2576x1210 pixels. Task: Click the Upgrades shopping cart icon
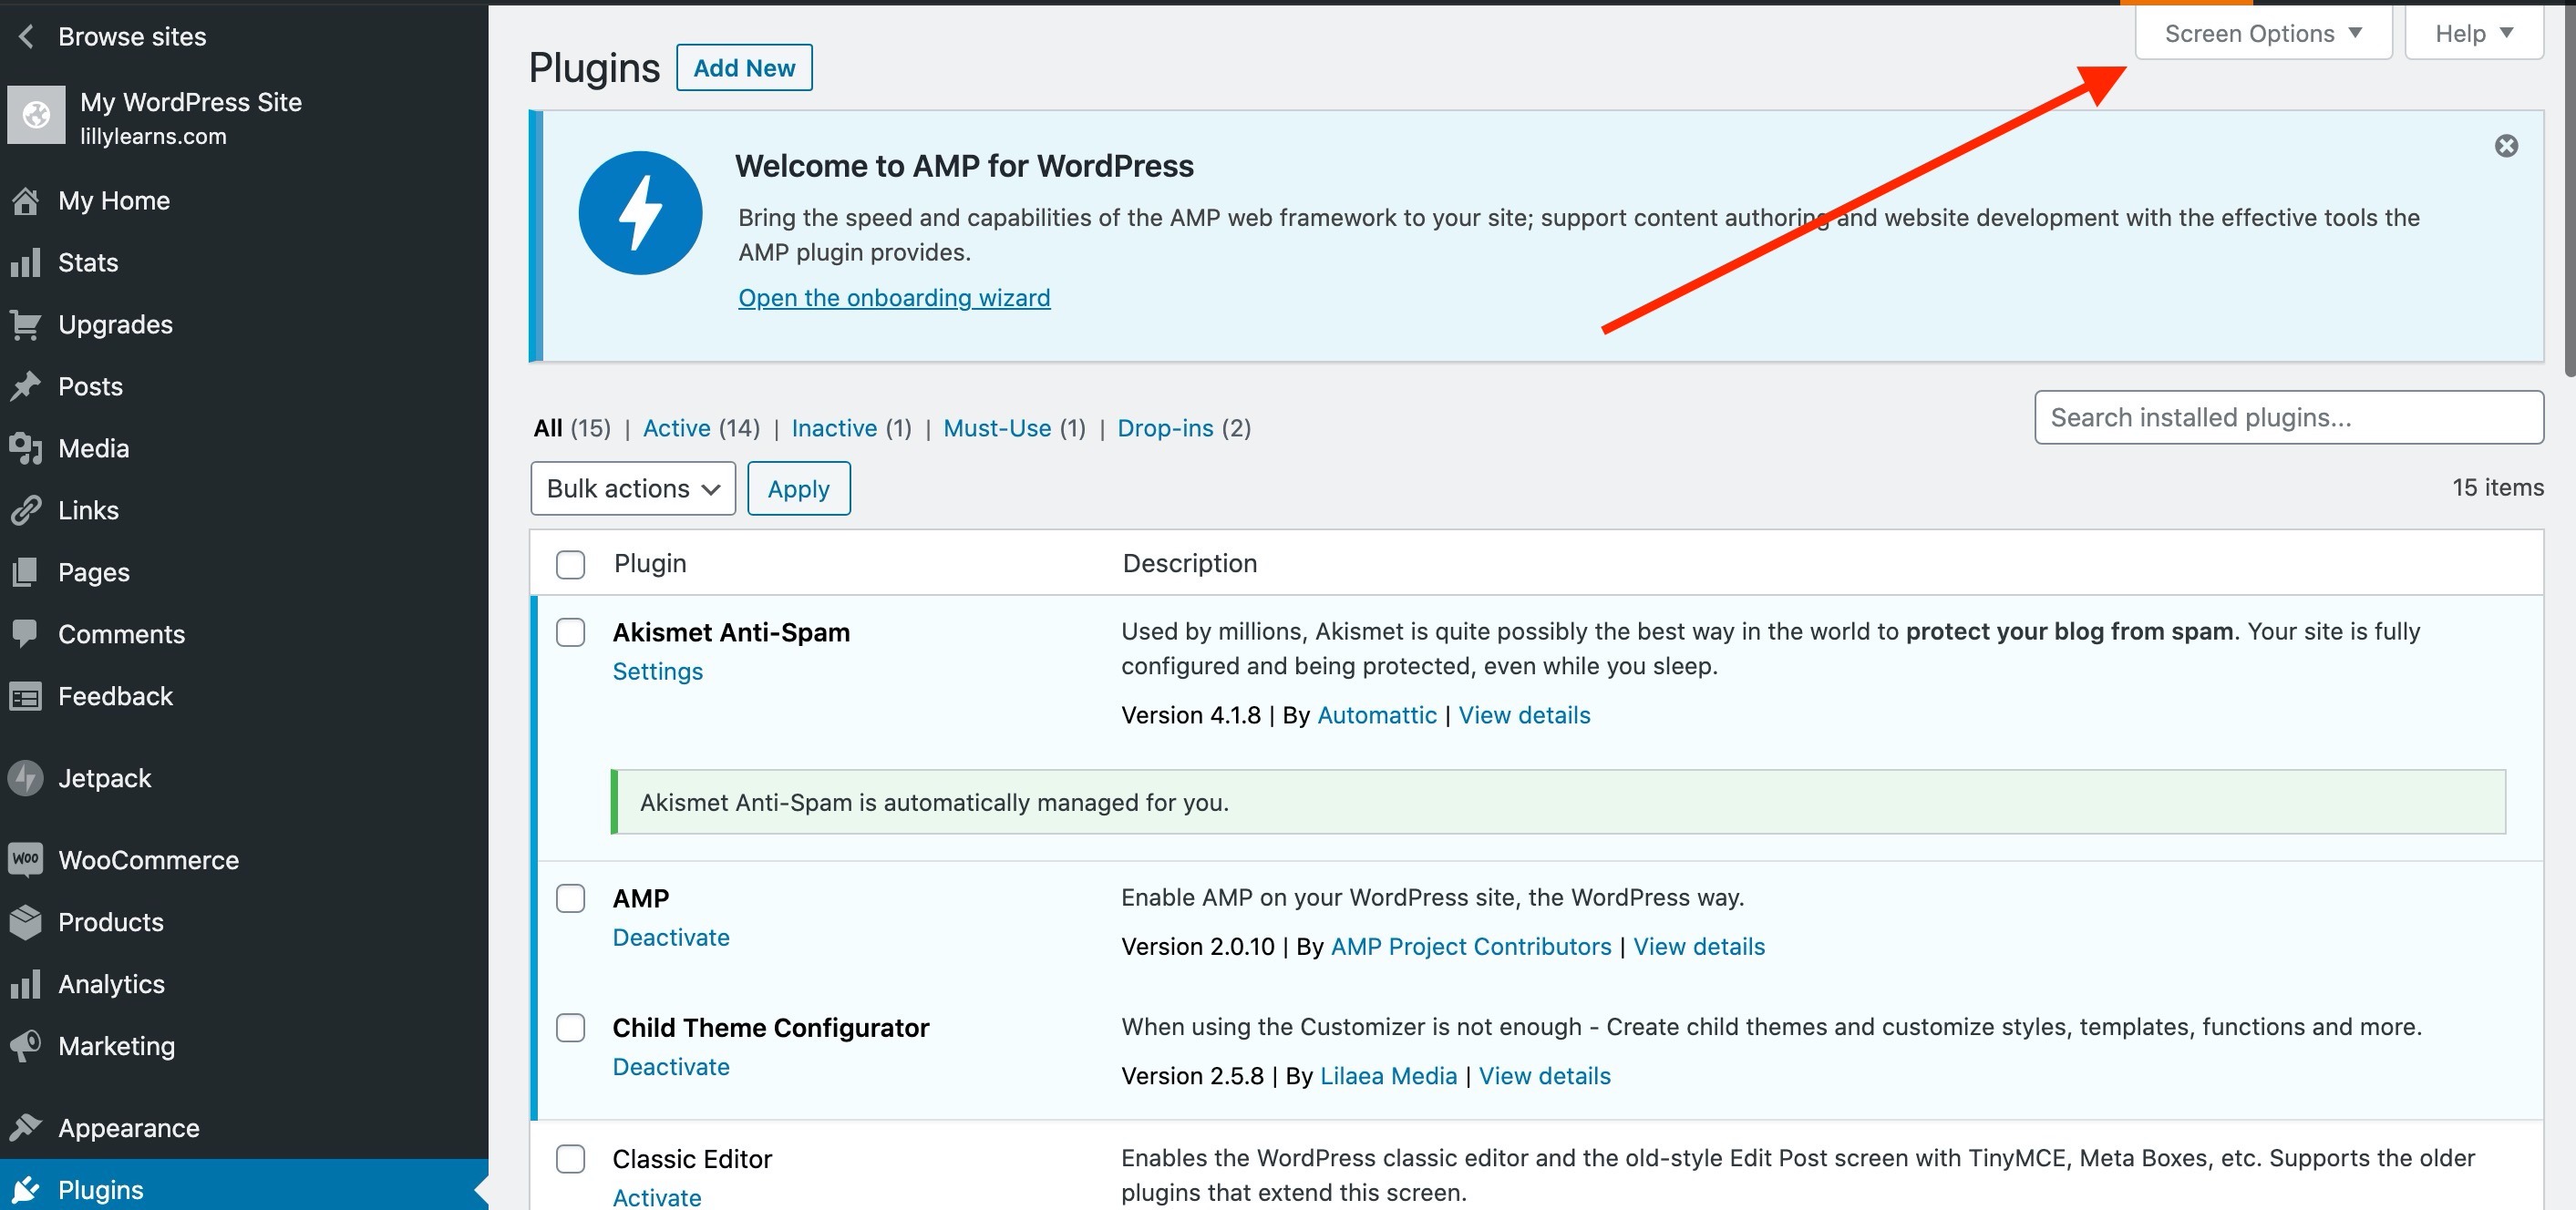click(x=26, y=324)
